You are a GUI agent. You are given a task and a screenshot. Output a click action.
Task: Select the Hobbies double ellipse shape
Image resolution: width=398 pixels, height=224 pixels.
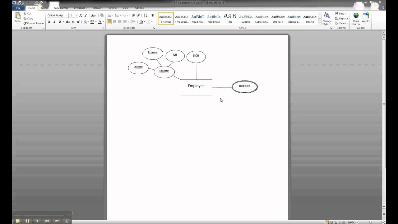245,87
